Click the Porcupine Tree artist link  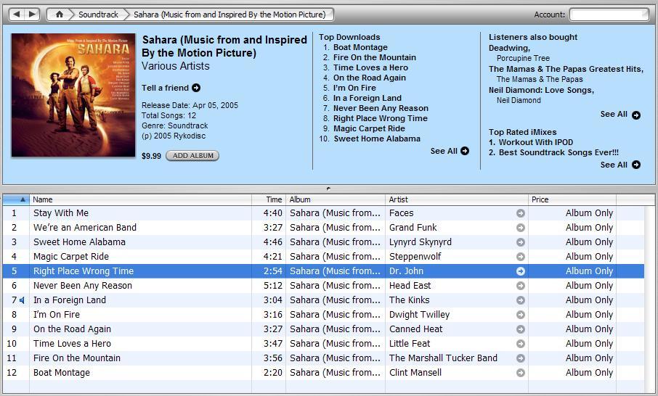523,58
